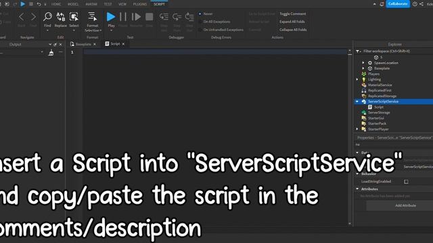
Task: Click the Lighting bulb icon
Action: click(x=364, y=80)
